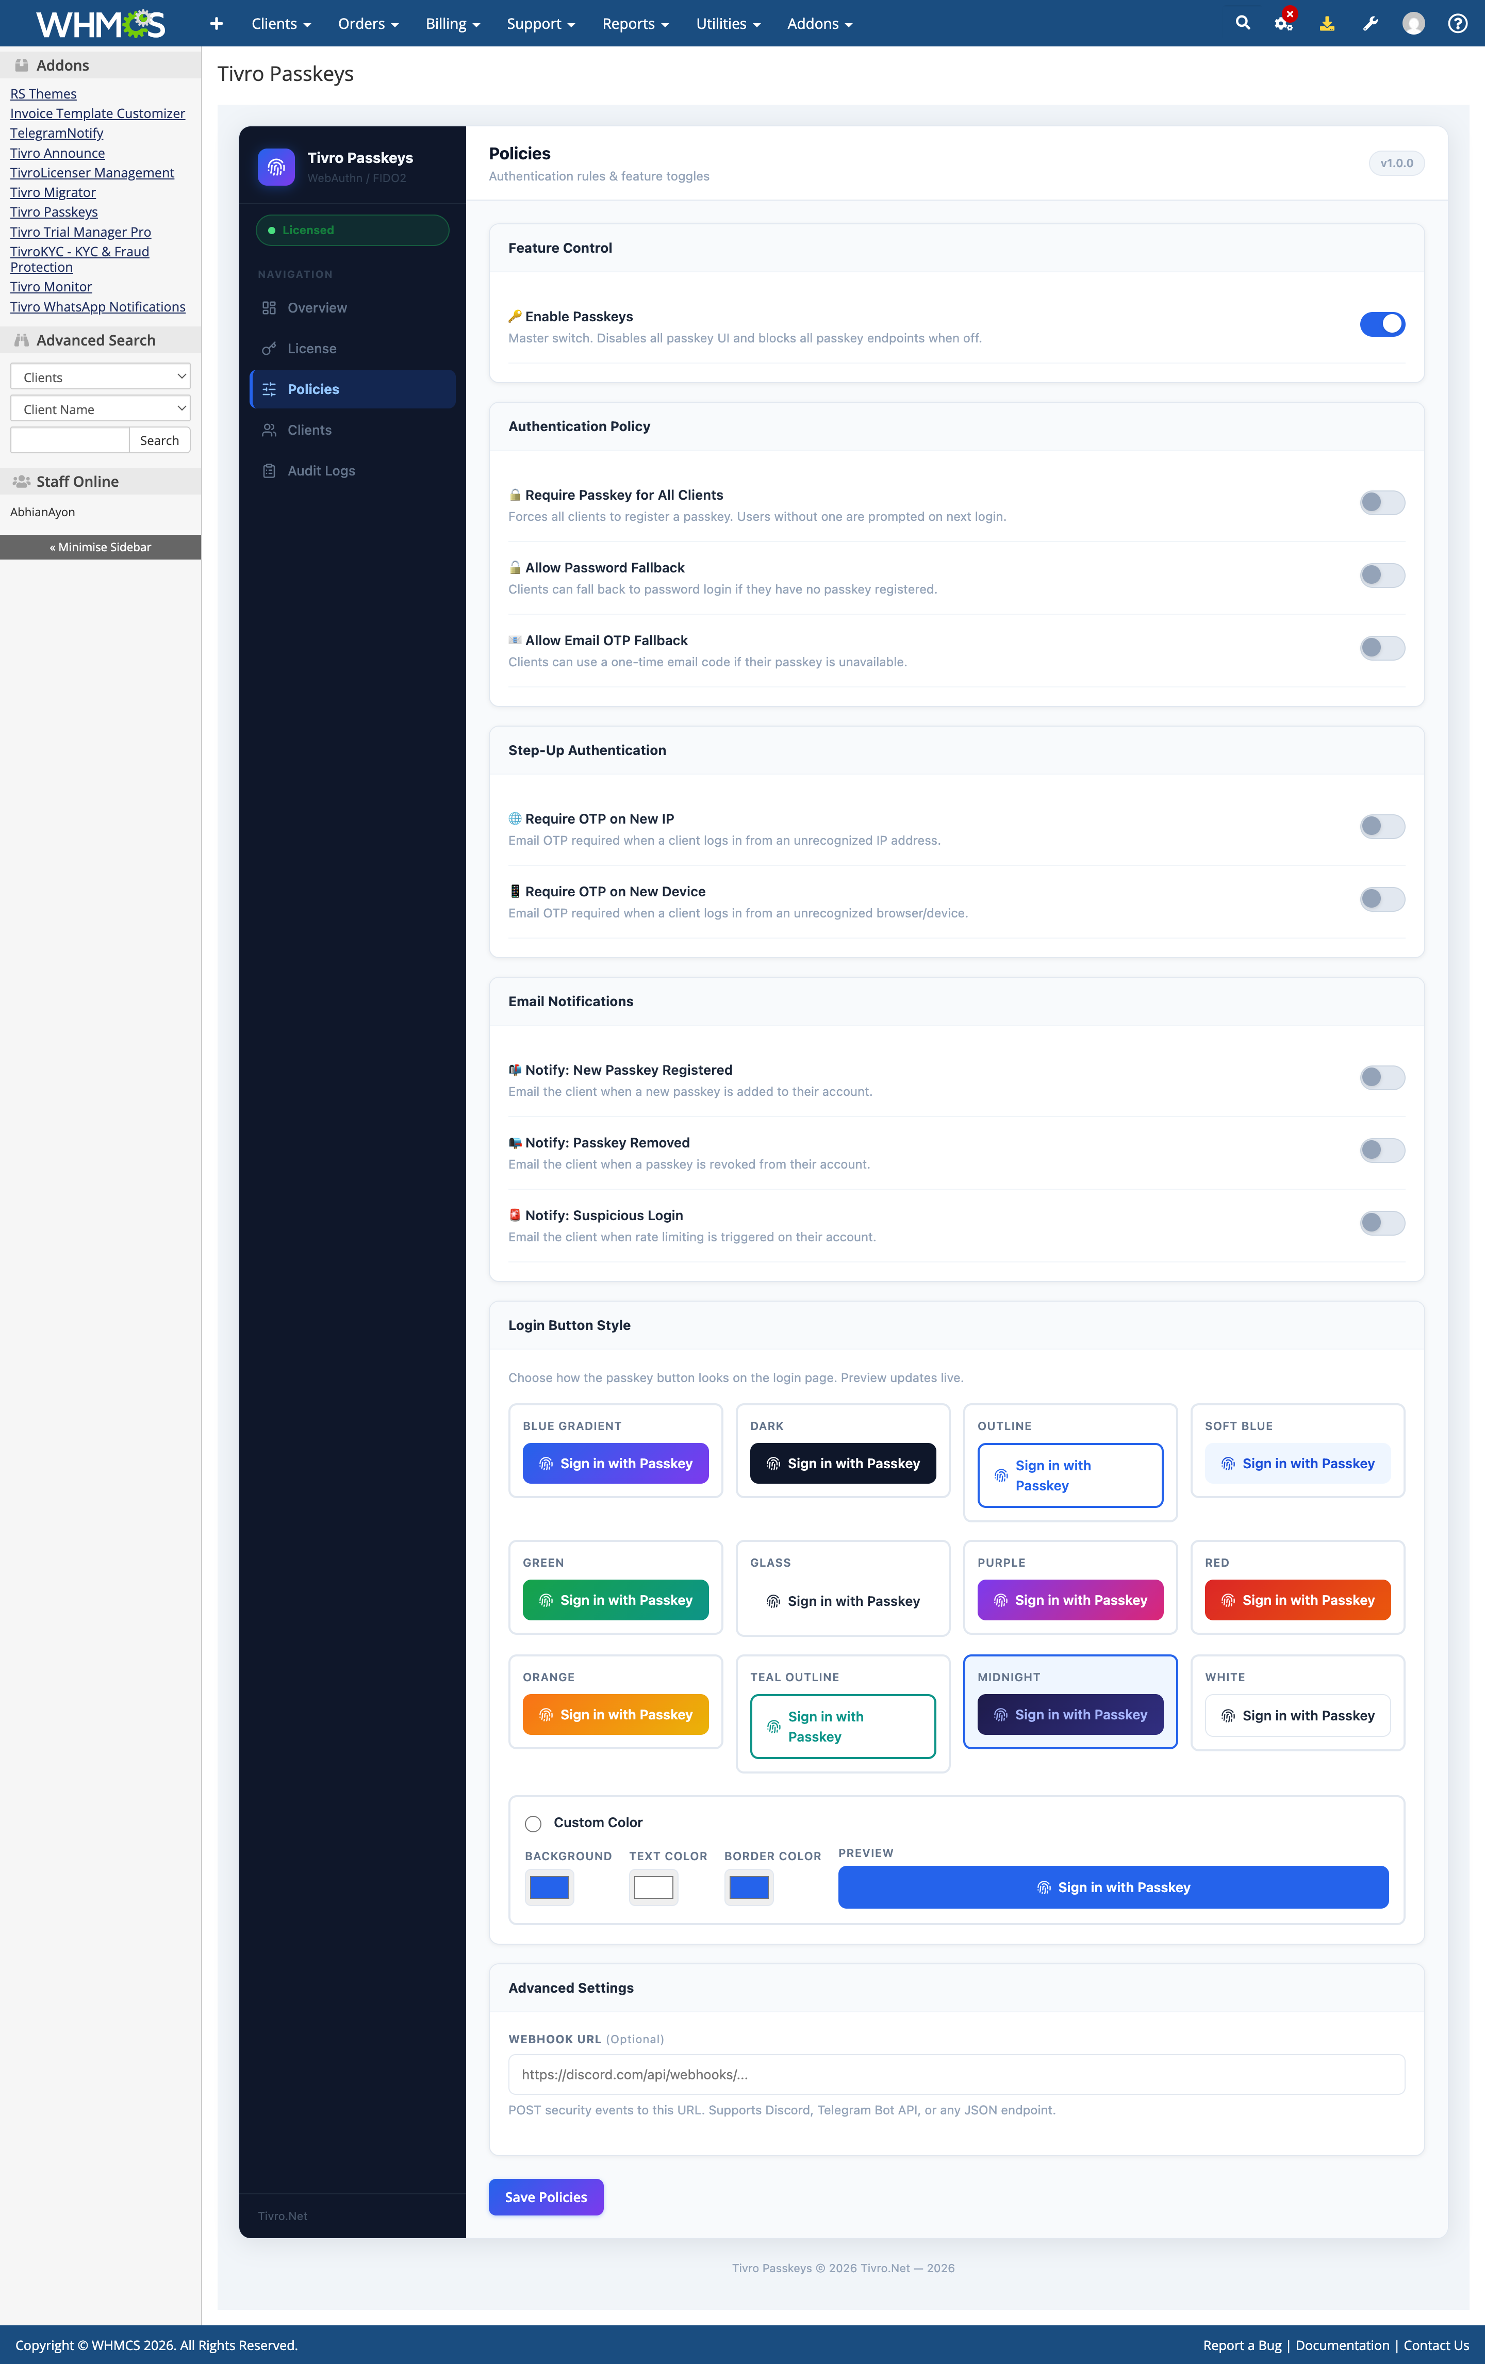Open the download icon in the top bar
This screenshot has height=2364, width=1485.
(1327, 23)
